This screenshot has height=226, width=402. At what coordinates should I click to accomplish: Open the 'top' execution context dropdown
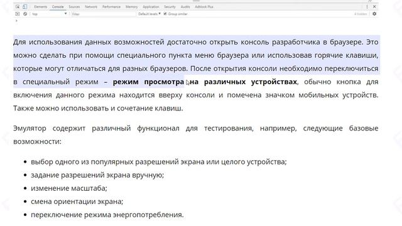(x=50, y=14)
